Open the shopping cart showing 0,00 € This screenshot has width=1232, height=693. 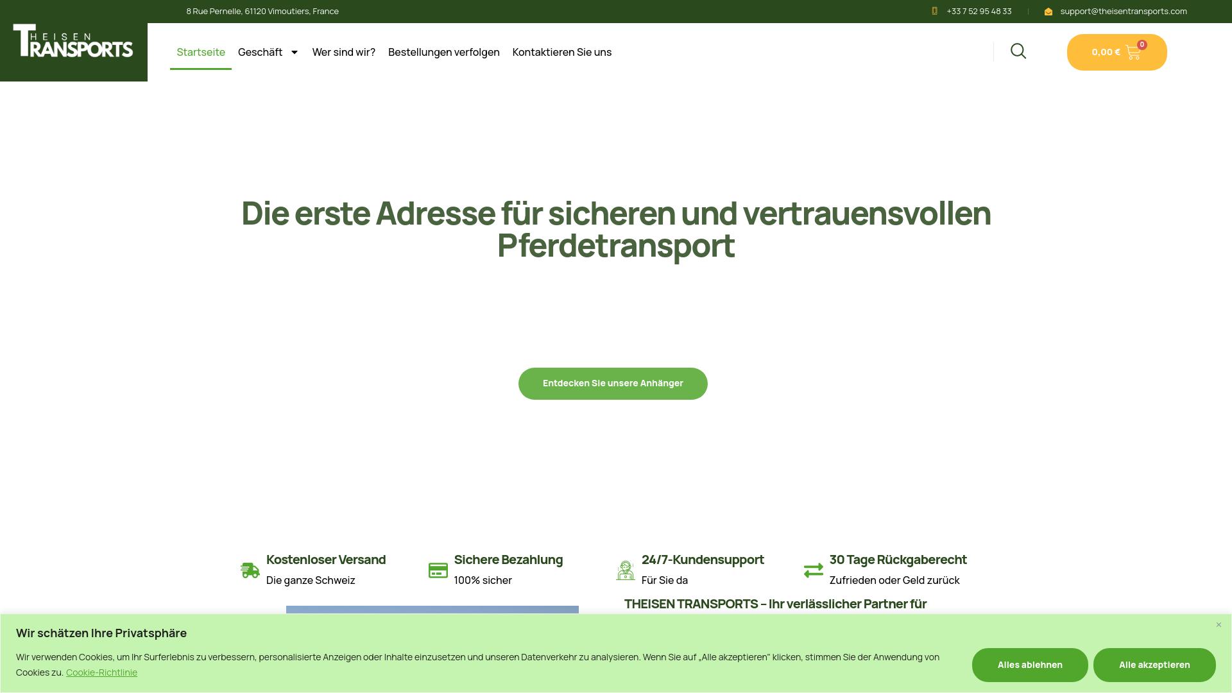[x=1116, y=53]
